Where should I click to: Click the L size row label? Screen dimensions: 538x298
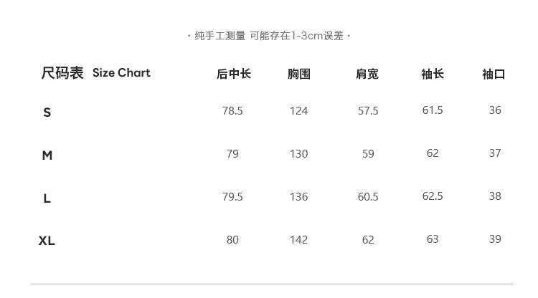(47, 198)
